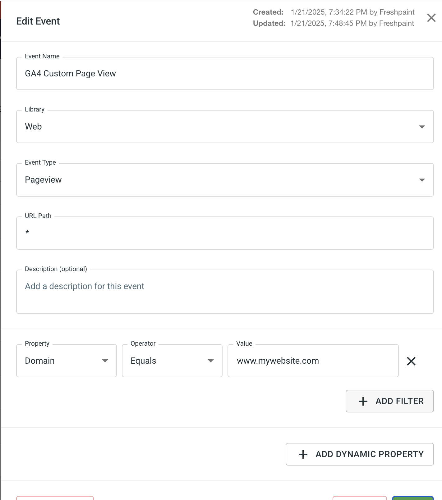This screenshot has width=442, height=500.
Task: Close the Edit Event dialog
Action: pos(431,18)
